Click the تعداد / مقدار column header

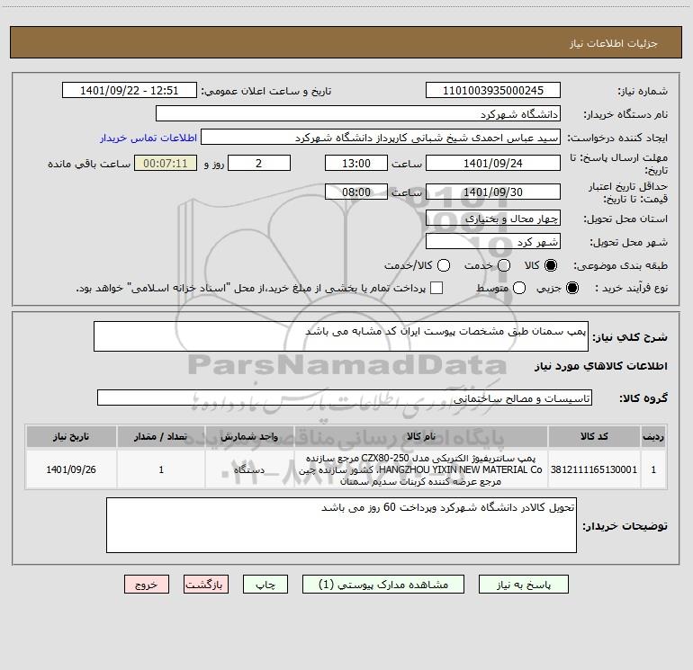coord(161,437)
